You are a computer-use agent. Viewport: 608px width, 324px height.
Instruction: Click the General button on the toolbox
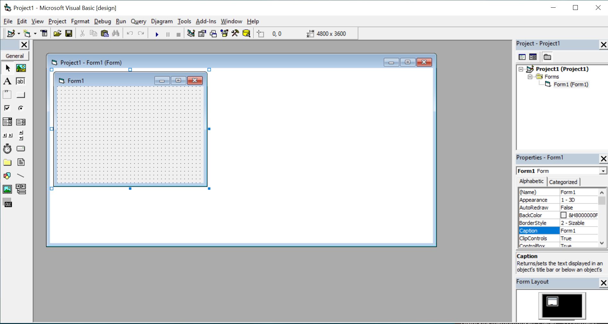coord(14,55)
